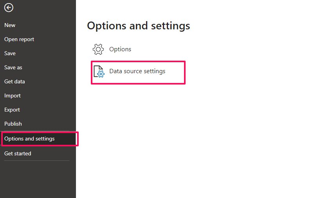Select Import from the sidebar menu
The width and height of the screenshot is (323, 198).
point(13,95)
